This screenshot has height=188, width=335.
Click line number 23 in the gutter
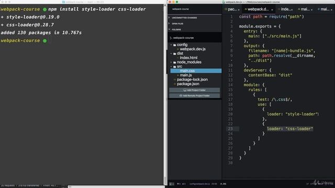coord(230,129)
